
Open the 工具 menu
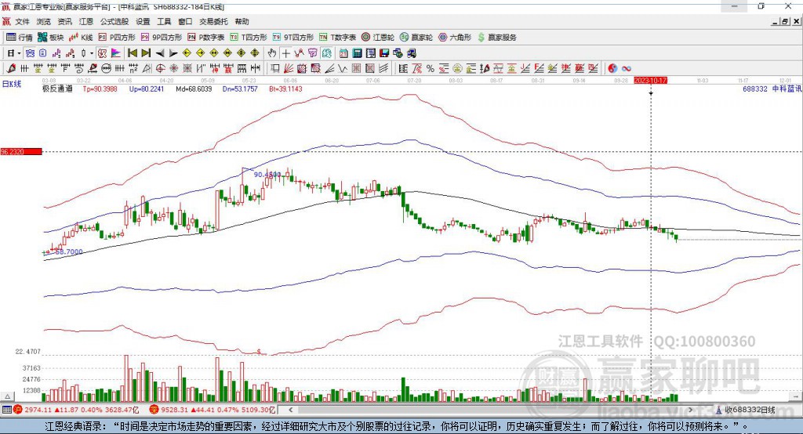(164, 21)
